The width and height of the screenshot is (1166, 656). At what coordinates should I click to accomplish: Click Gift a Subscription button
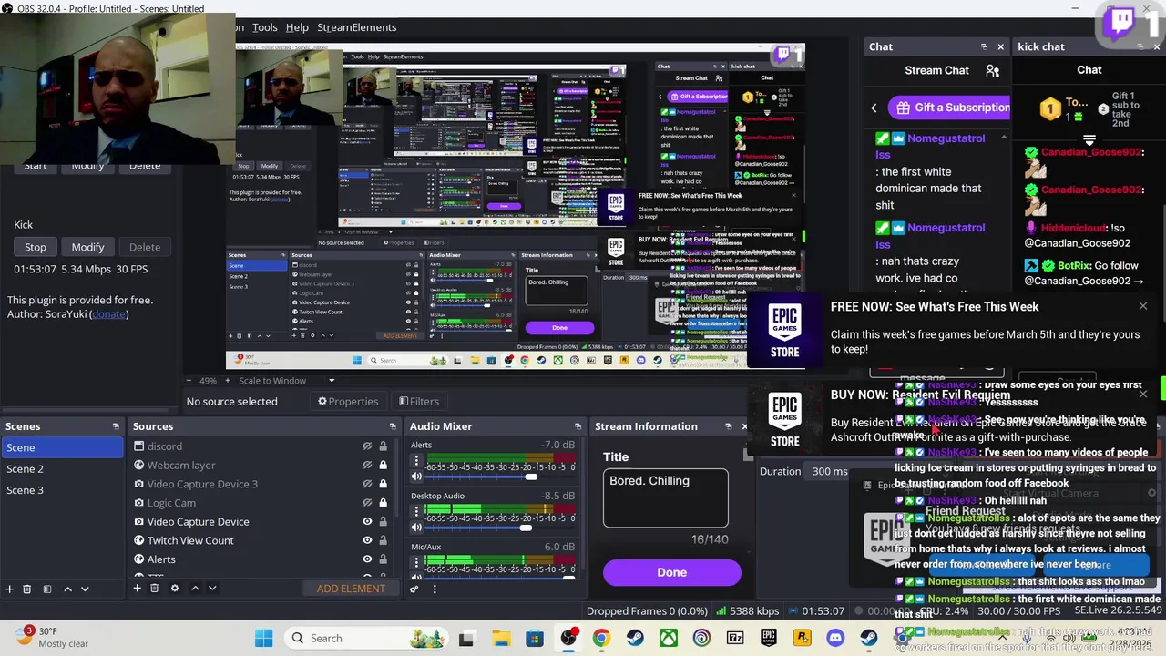point(949,108)
